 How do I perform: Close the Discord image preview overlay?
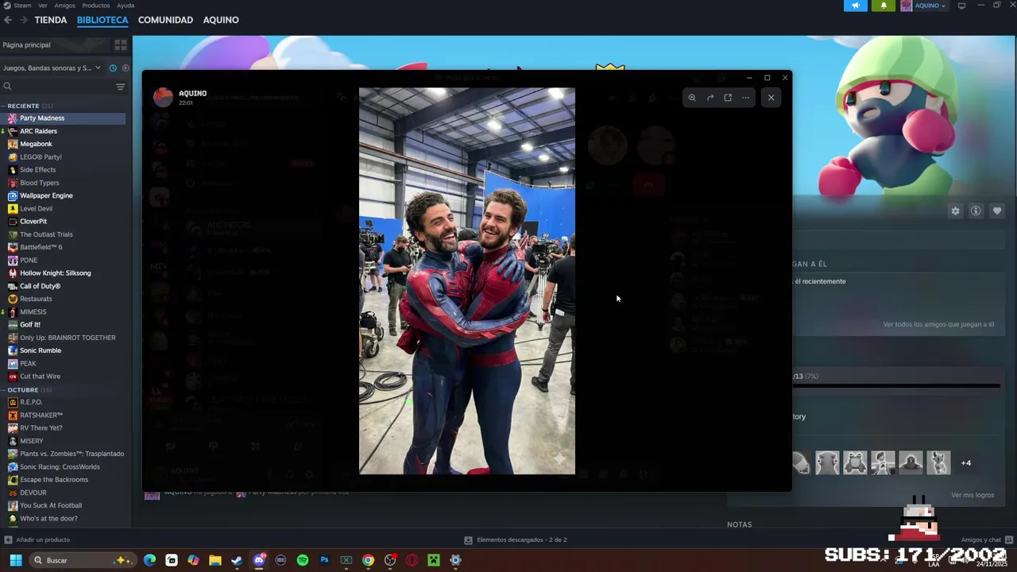(x=771, y=98)
